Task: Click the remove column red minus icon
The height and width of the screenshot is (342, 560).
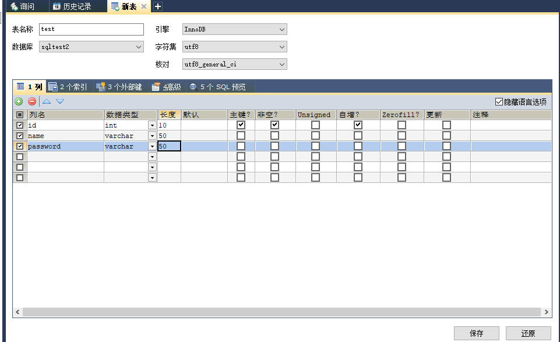Action: [x=32, y=101]
